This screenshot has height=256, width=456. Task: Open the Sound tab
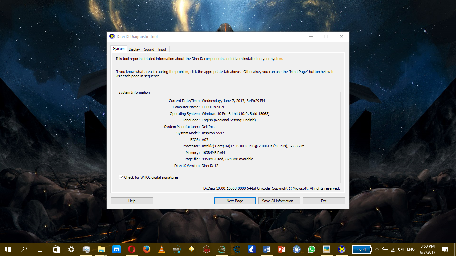(149, 49)
